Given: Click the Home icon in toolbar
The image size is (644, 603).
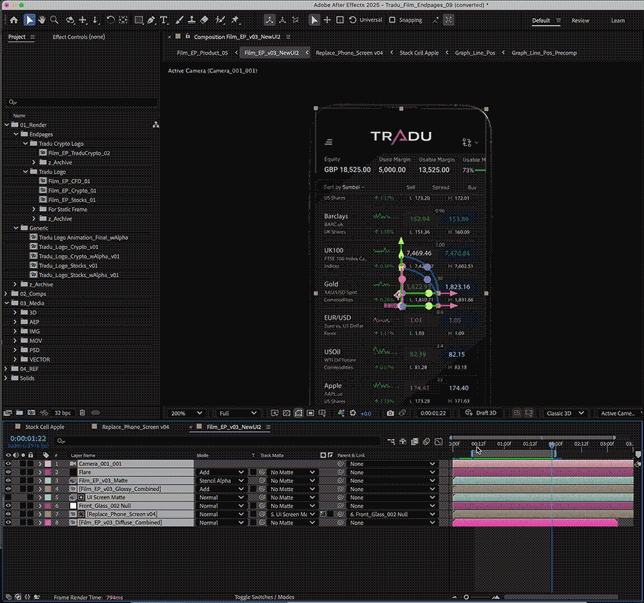Looking at the screenshot, I should tap(14, 20).
